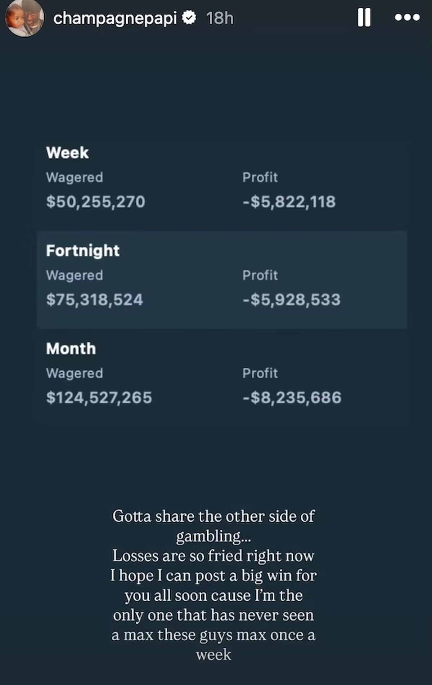Screen dimensions: 432x685
Task: Click the Profit label under Month
Action: click(260, 373)
